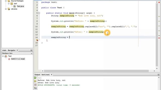Screen dimensions: 161x90
Task: Place cursor in 'package test;' on line 1
Action: pos(49,2)
